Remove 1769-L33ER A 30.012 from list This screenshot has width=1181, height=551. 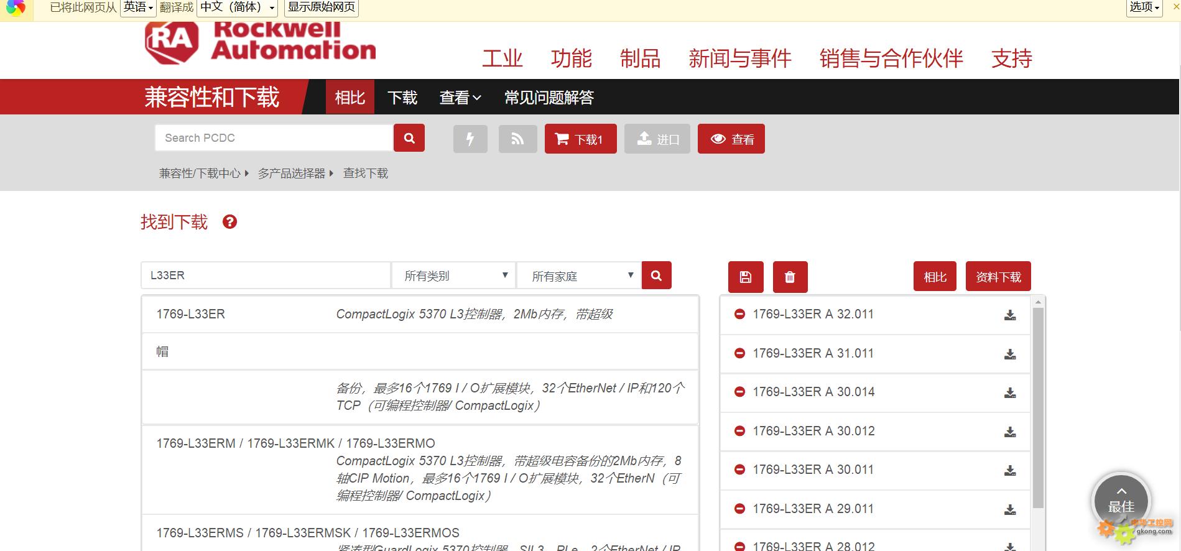[739, 431]
